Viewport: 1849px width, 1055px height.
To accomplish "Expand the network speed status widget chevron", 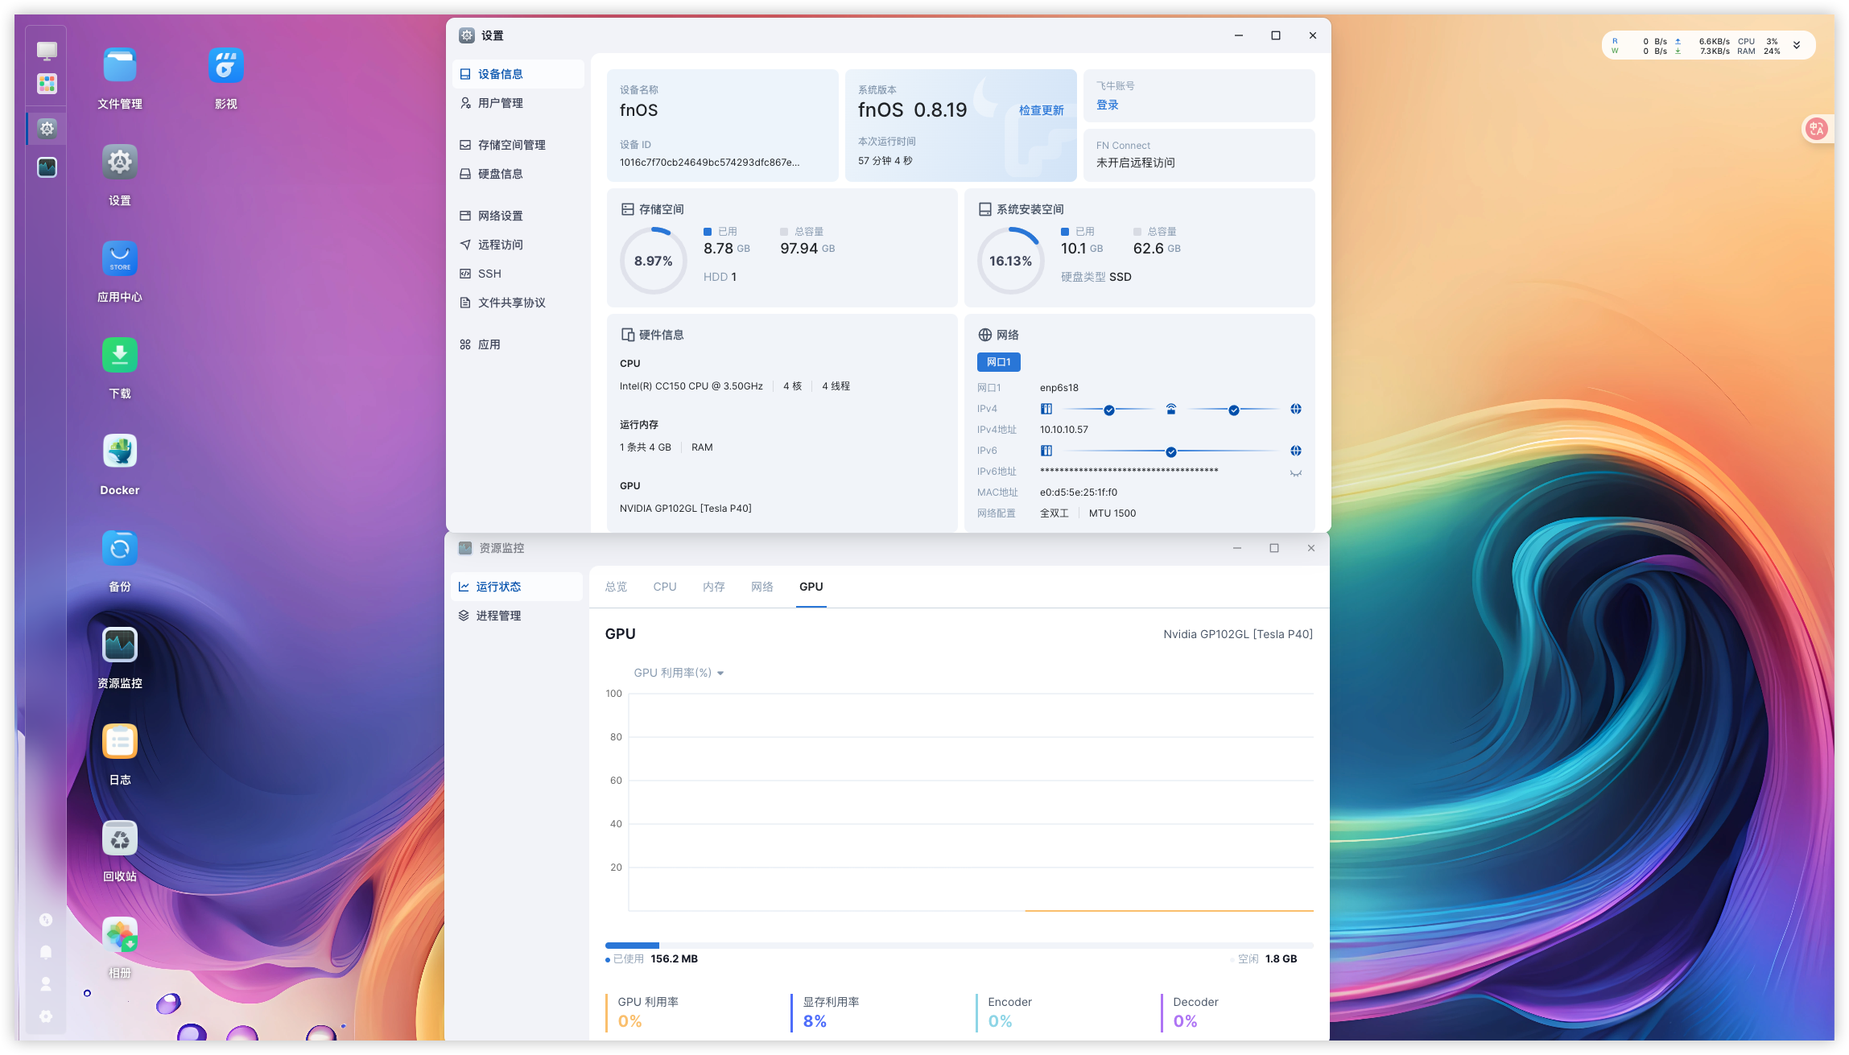I will 1797,45.
